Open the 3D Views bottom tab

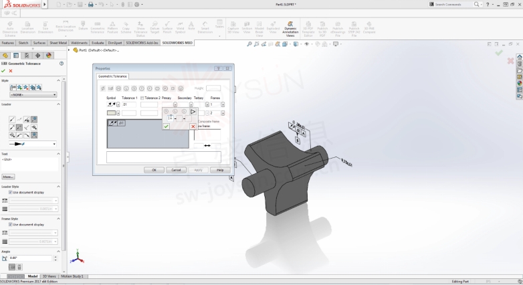(49, 276)
